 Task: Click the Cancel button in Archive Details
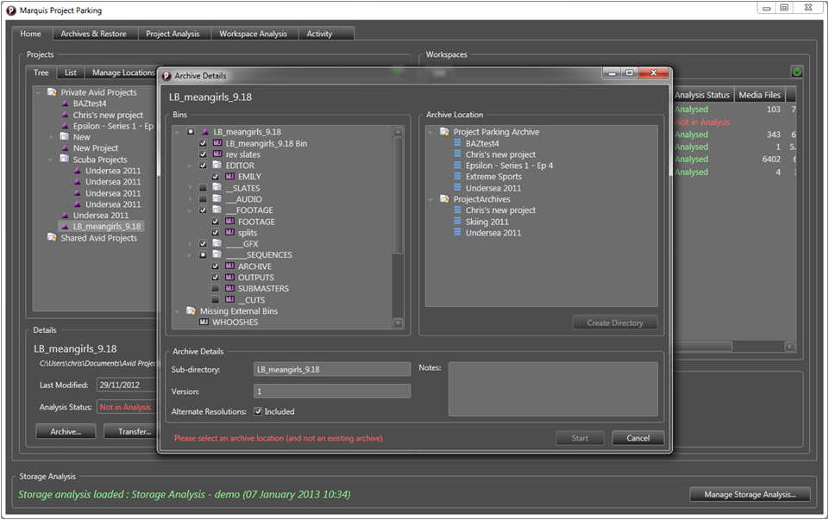click(638, 437)
